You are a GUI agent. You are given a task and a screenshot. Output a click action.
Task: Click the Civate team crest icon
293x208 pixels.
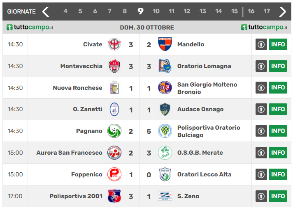tap(114, 44)
